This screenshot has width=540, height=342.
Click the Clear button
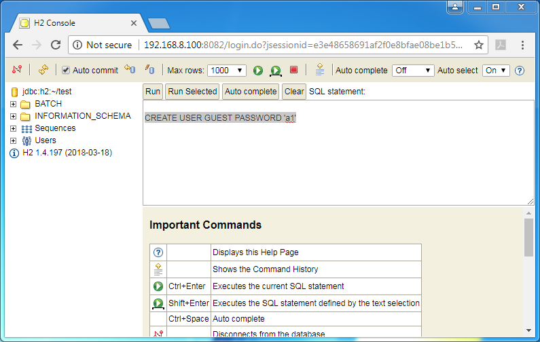294,92
